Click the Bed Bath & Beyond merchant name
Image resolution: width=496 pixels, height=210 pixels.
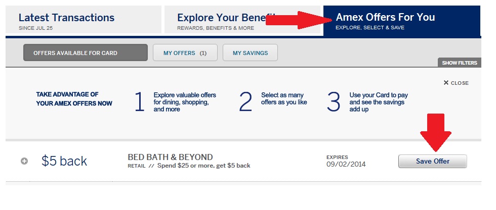[x=170, y=157]
